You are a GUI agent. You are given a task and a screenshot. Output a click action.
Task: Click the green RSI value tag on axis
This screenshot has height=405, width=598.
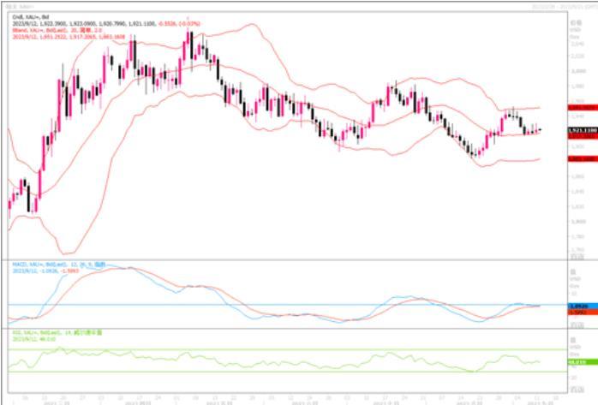(x=581, y=362)
